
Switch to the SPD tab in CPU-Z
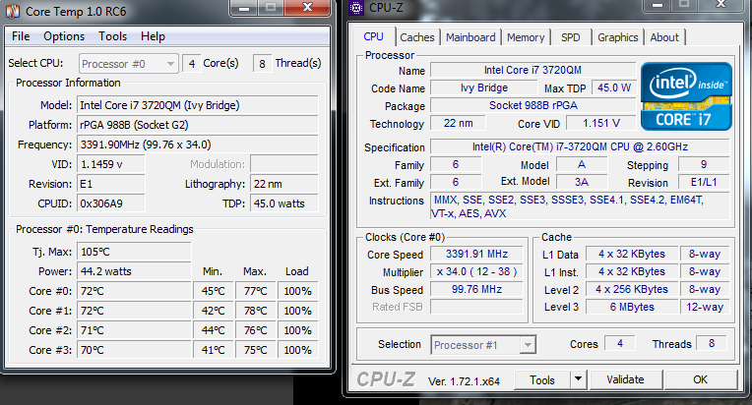(570, 37)
